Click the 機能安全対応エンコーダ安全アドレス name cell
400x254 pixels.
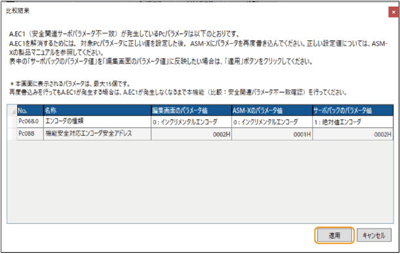pos(97,134)
